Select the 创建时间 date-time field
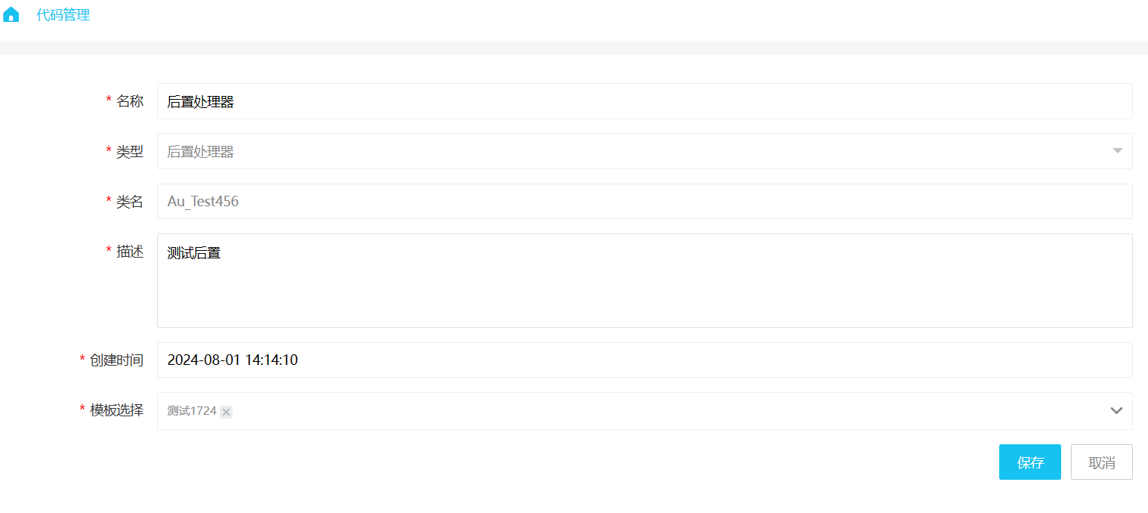The height and width of the screenshot is (513, 1148). coord(643,360)
